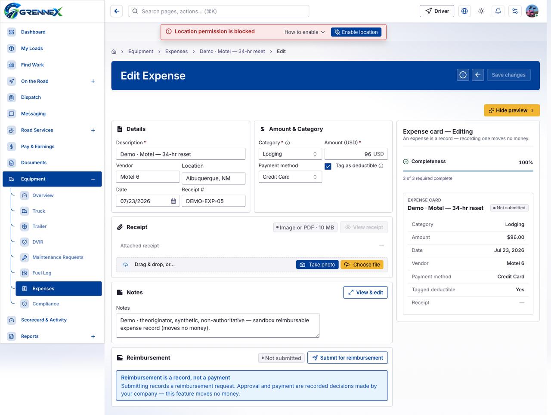Click Submit for reimbursement

click(347, 358)
